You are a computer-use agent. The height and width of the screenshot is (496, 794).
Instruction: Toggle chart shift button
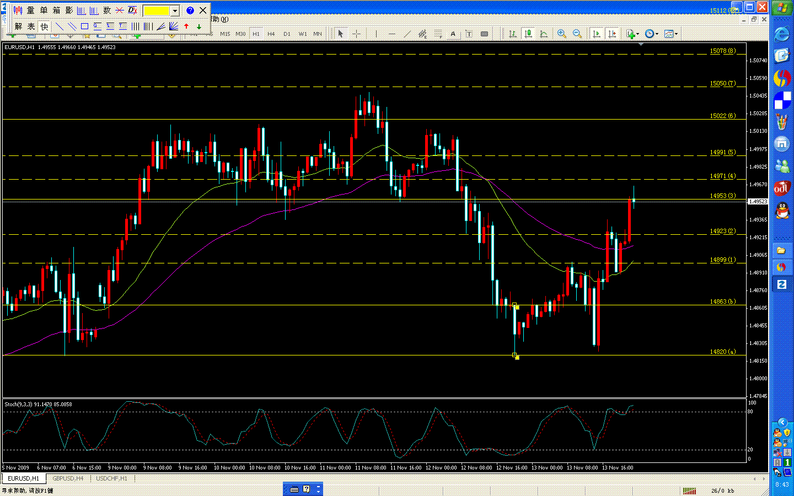point(612,34)
